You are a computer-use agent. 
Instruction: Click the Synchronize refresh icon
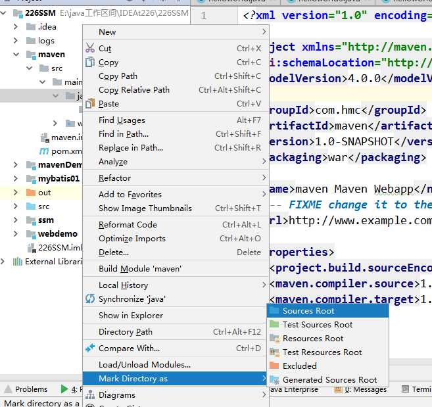click(x=90, y=299)
